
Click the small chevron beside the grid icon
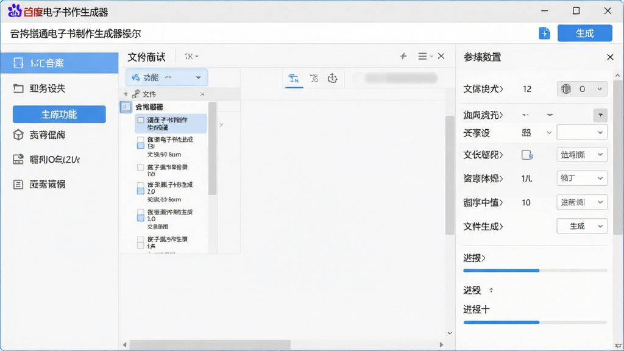(549, 132)
